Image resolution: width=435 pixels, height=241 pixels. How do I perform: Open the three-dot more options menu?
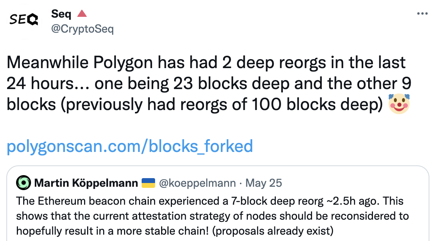(x=422, y=13)
